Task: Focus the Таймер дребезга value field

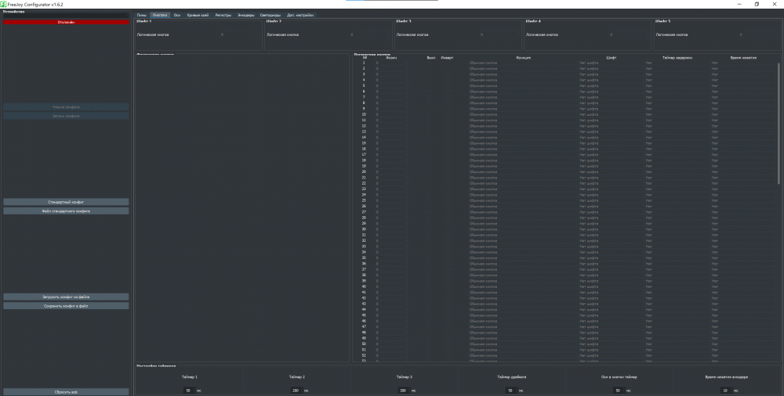Action: tap(510, 390)
